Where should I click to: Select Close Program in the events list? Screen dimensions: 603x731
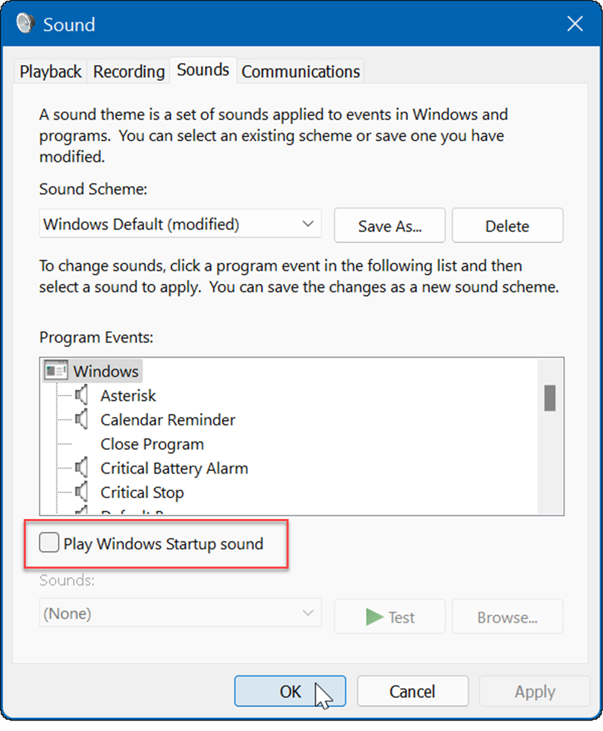[152, 444]
